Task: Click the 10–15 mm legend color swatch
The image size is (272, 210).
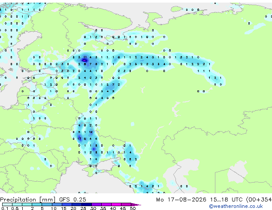Action: [x=57, y=204]
